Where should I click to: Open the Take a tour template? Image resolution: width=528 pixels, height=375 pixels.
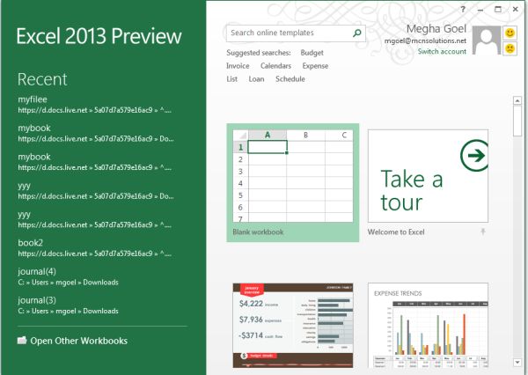click(x=428, y=176)
